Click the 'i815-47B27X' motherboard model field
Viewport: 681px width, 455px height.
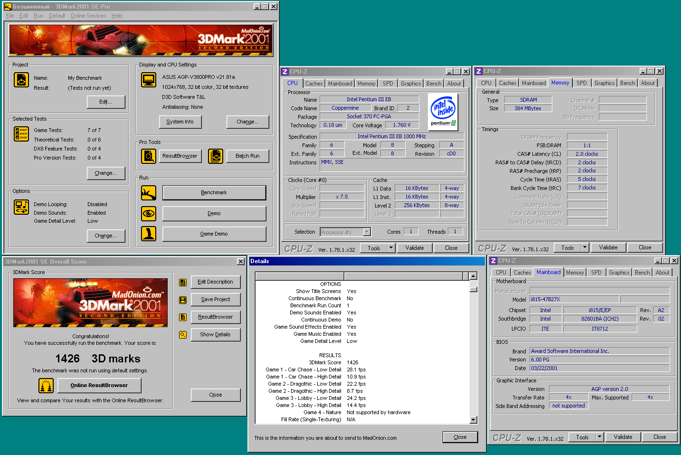pyautogui.click(x=574, y=300)
